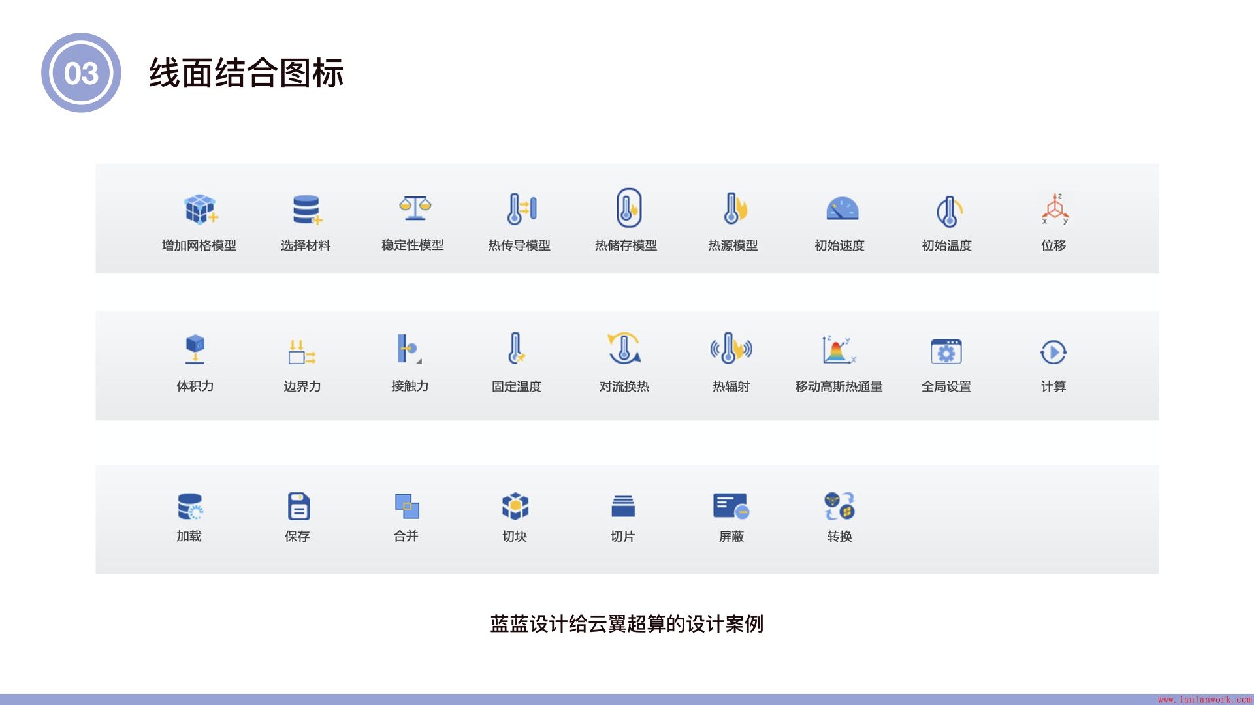Select the 移动高斯热通量 chart icon
This screenshot has height=705, width=1254.
click(838, 350)
